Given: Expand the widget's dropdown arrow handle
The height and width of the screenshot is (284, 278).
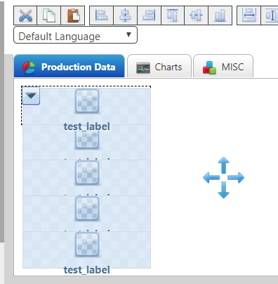Looking at the screenshot, I should pyautogui.click(x=31, y=96).
